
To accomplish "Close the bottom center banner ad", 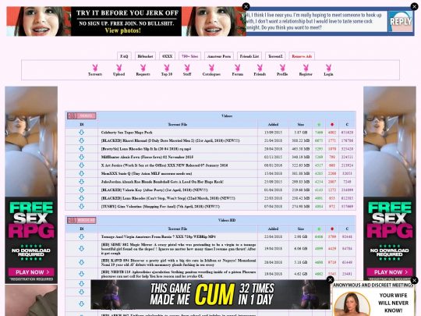I will click(331, 280).
